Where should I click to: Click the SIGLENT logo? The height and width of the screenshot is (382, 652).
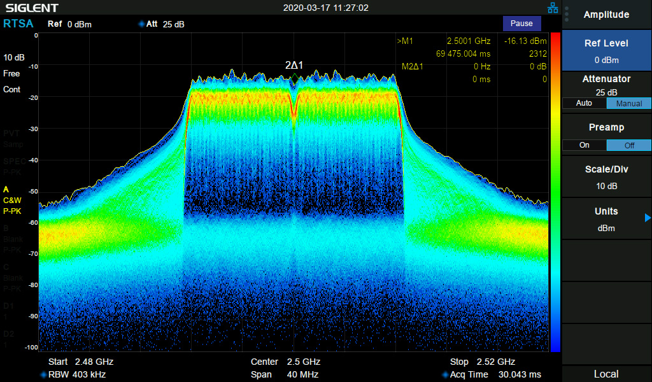[32, 8]
